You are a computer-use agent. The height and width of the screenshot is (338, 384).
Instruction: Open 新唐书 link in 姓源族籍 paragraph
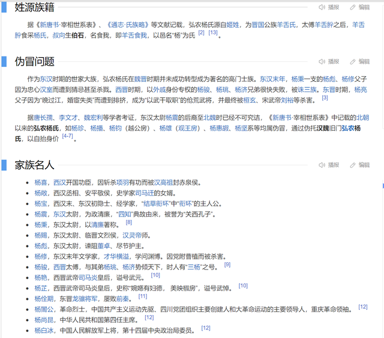coord(49,25)
